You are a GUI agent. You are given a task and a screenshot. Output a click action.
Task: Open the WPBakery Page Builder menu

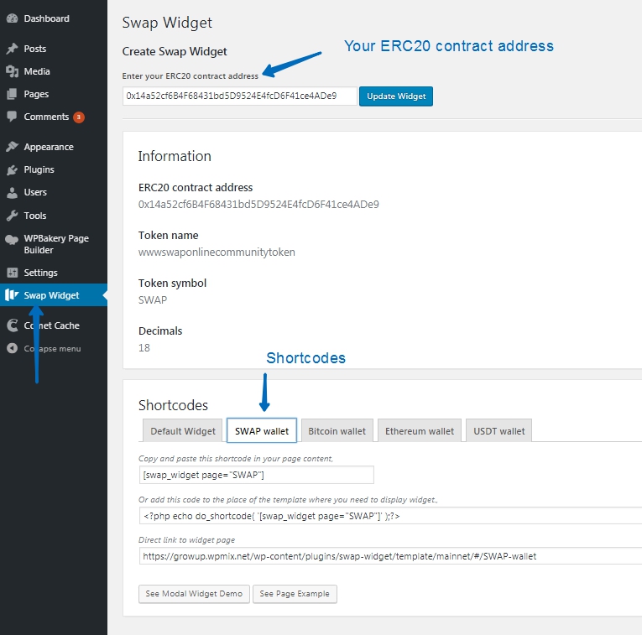point(55,244)
